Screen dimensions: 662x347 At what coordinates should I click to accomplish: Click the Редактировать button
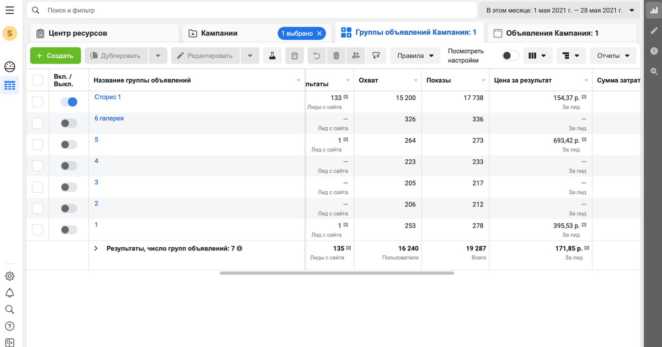(x=206, y=56)
